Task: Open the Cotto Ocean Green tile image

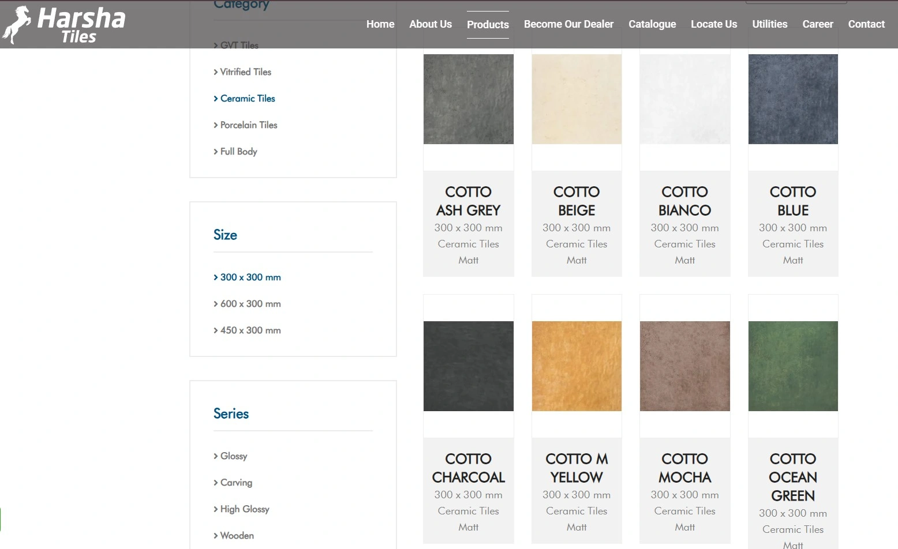Action: click(x=793, y=366)
